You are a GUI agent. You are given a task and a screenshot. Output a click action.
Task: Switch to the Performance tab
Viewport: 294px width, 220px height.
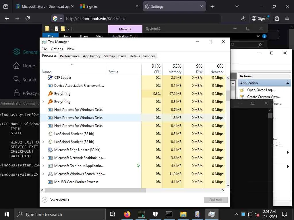[x=70, y=56]
